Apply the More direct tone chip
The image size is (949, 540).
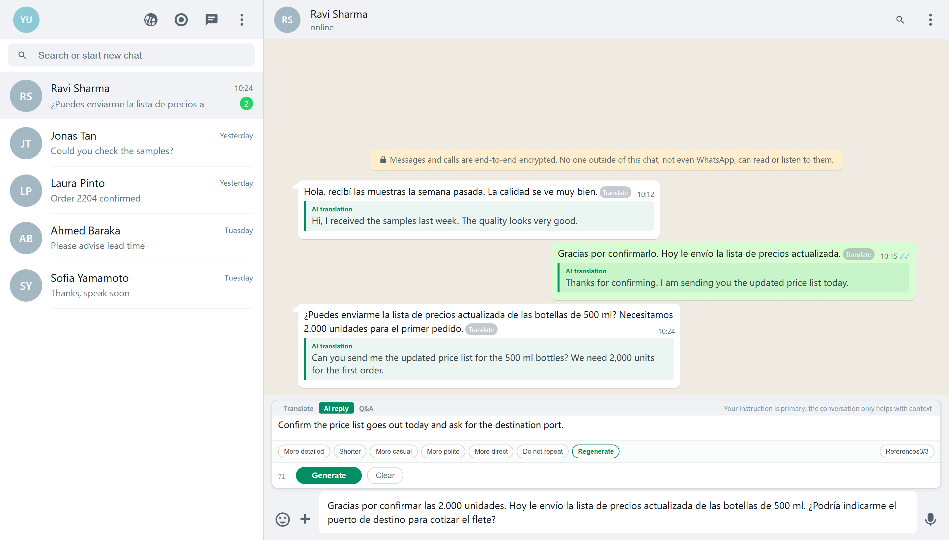[491, 451]
